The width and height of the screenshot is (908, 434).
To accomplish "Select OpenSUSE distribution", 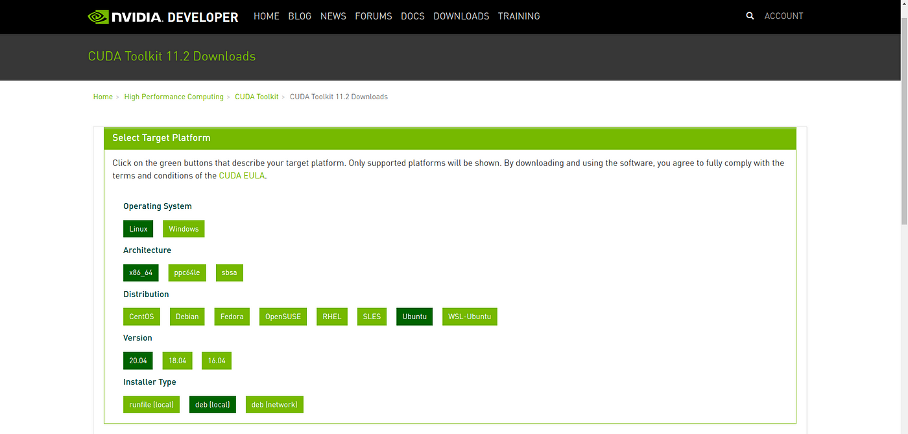I will click(283, 317).
